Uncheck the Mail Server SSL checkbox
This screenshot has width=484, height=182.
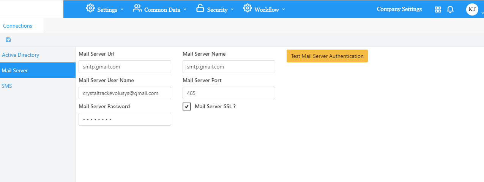[187, 107]
